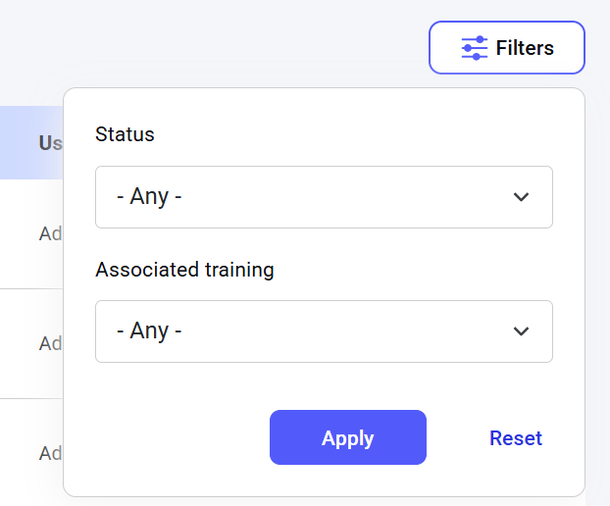Sort by the partially hidden "Us" column header

click(x=51, y=143)
